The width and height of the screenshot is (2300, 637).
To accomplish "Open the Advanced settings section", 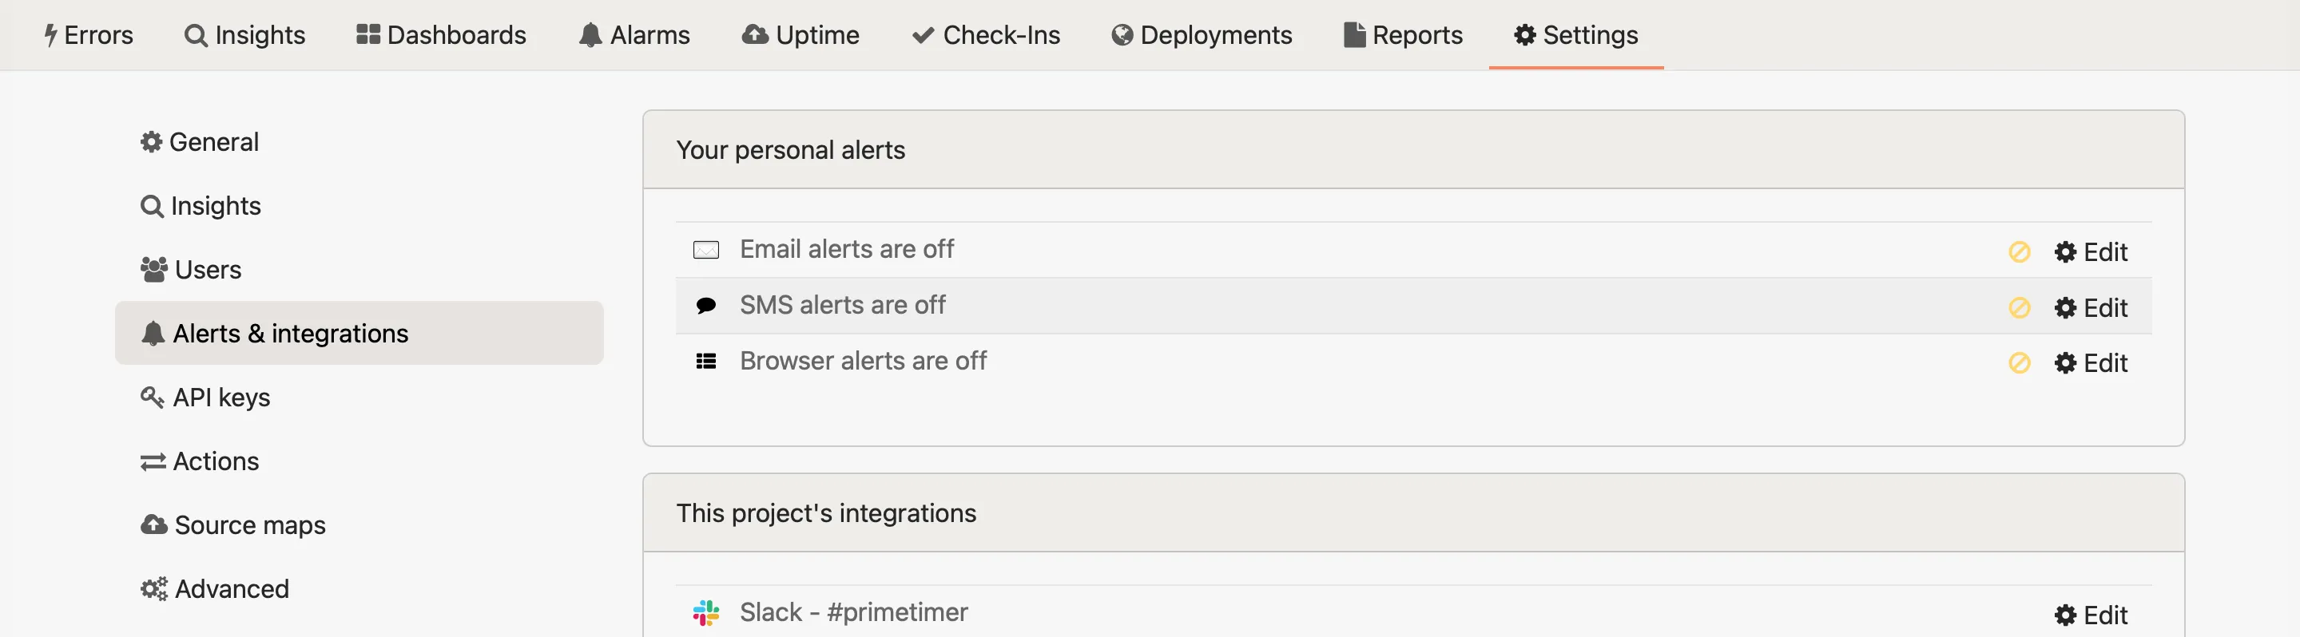I will click(214, 588).
